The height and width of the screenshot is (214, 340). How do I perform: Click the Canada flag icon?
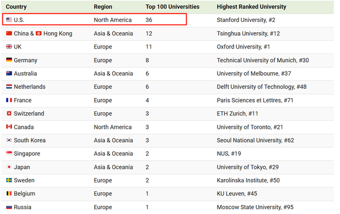point(9,126)
